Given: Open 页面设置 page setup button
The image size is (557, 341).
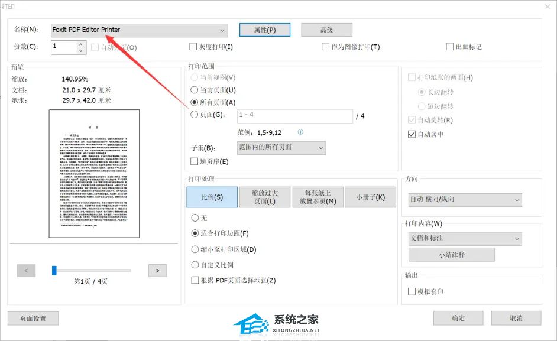Looking at the screenshot, I should coord(33,319).
